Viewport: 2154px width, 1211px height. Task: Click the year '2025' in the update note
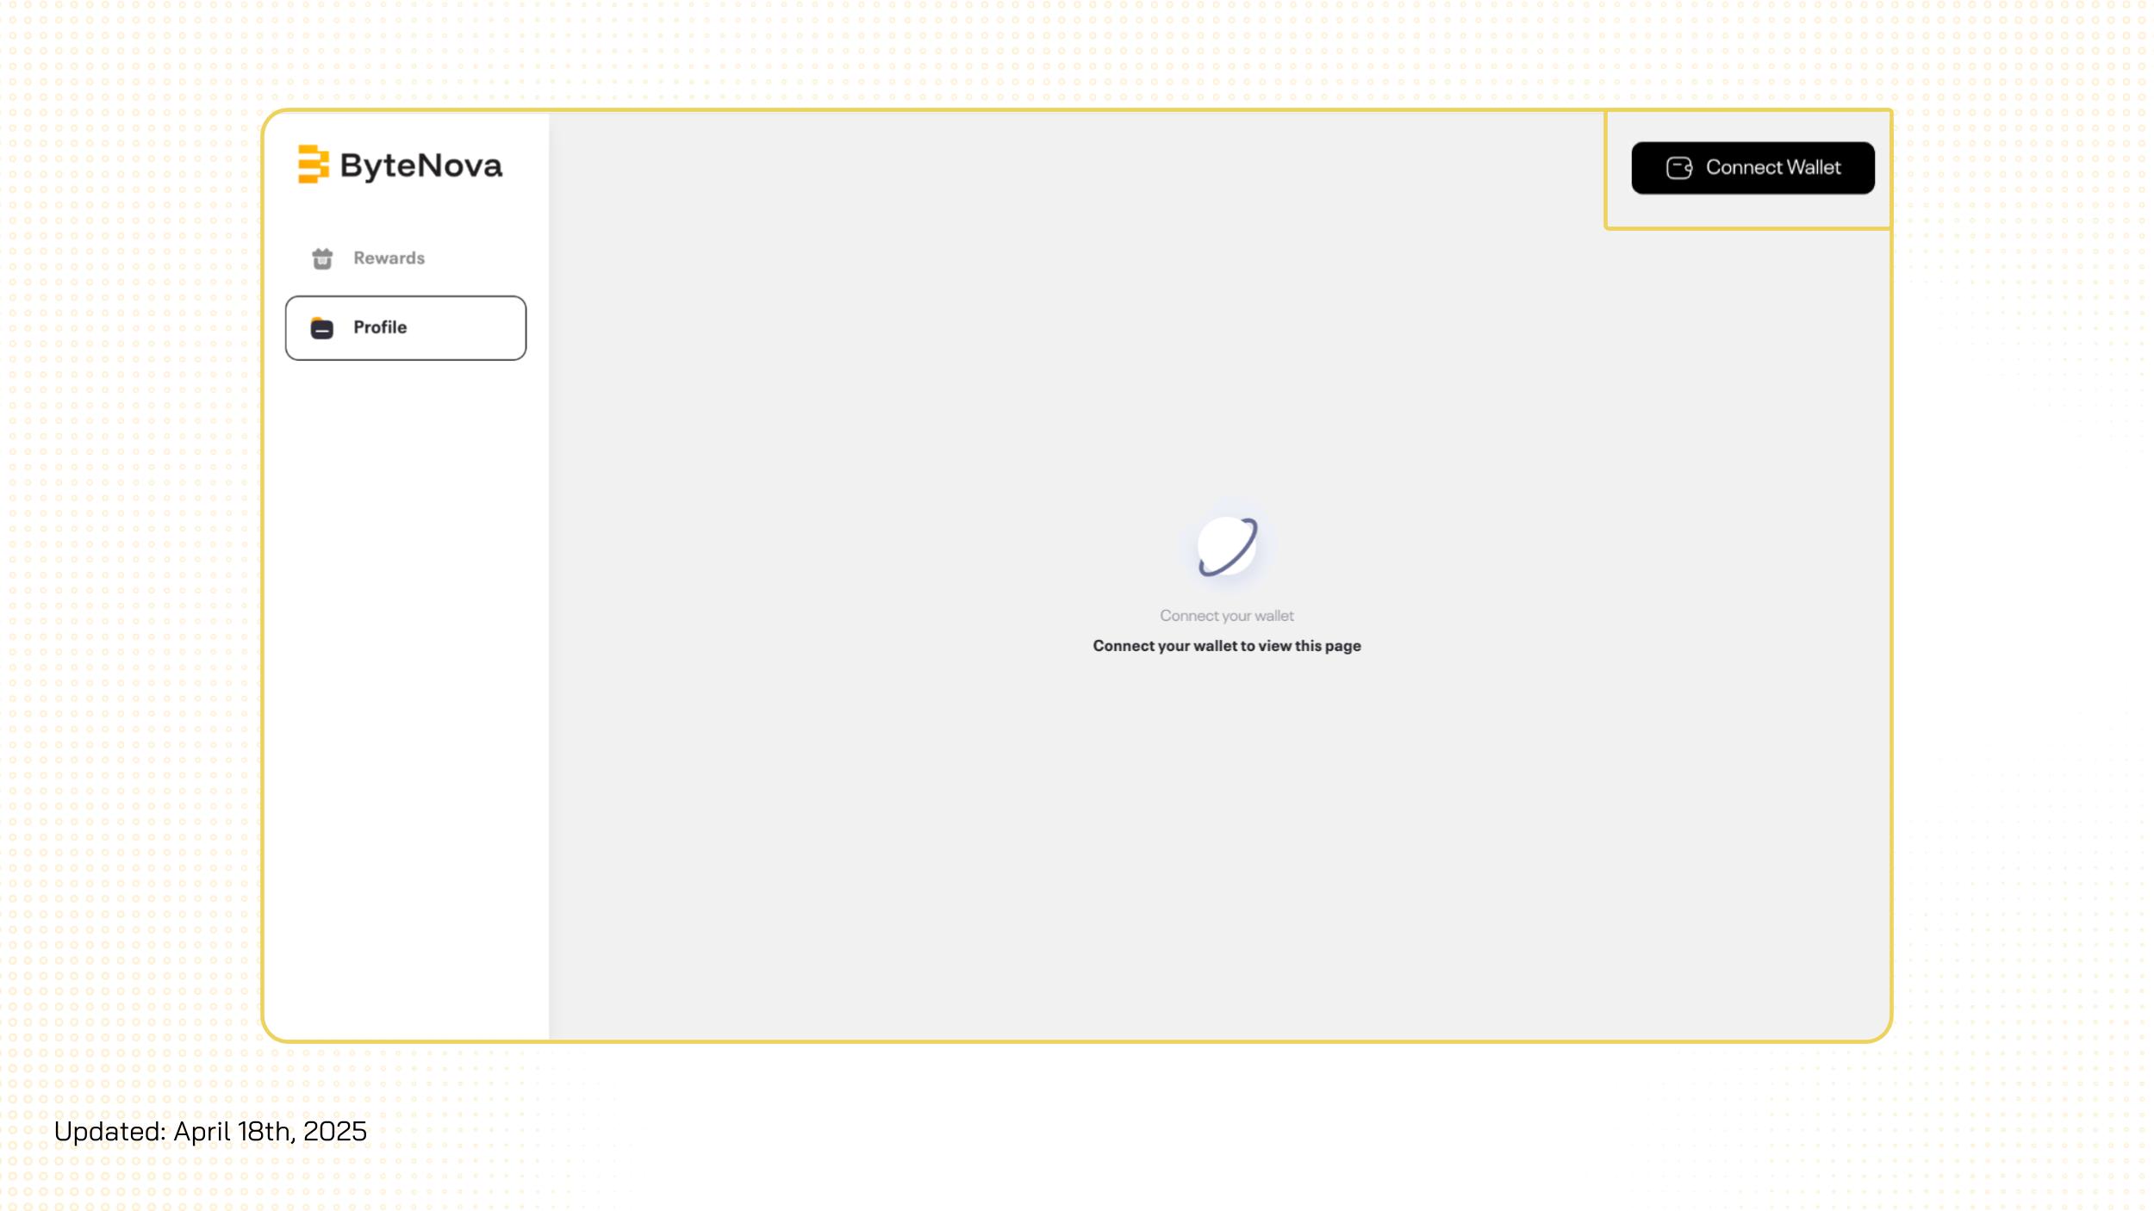(x=335, y=1131)
